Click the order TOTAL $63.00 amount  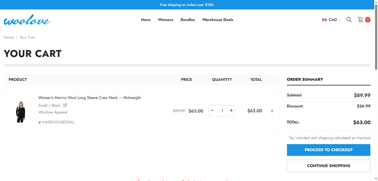[362, 122]
